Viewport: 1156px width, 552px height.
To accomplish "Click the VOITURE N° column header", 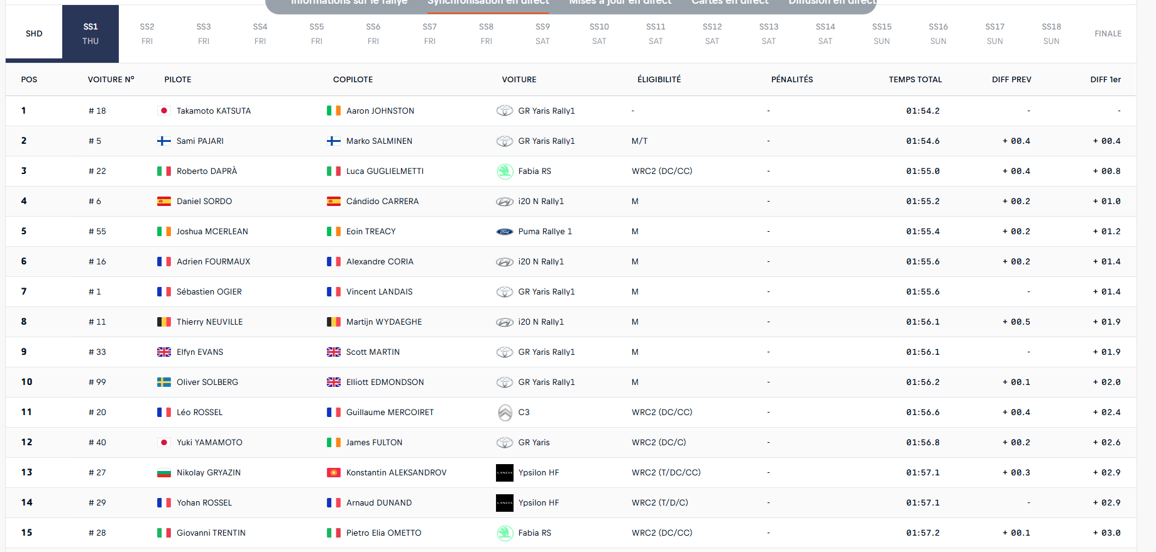I will (x=111, y=80).
